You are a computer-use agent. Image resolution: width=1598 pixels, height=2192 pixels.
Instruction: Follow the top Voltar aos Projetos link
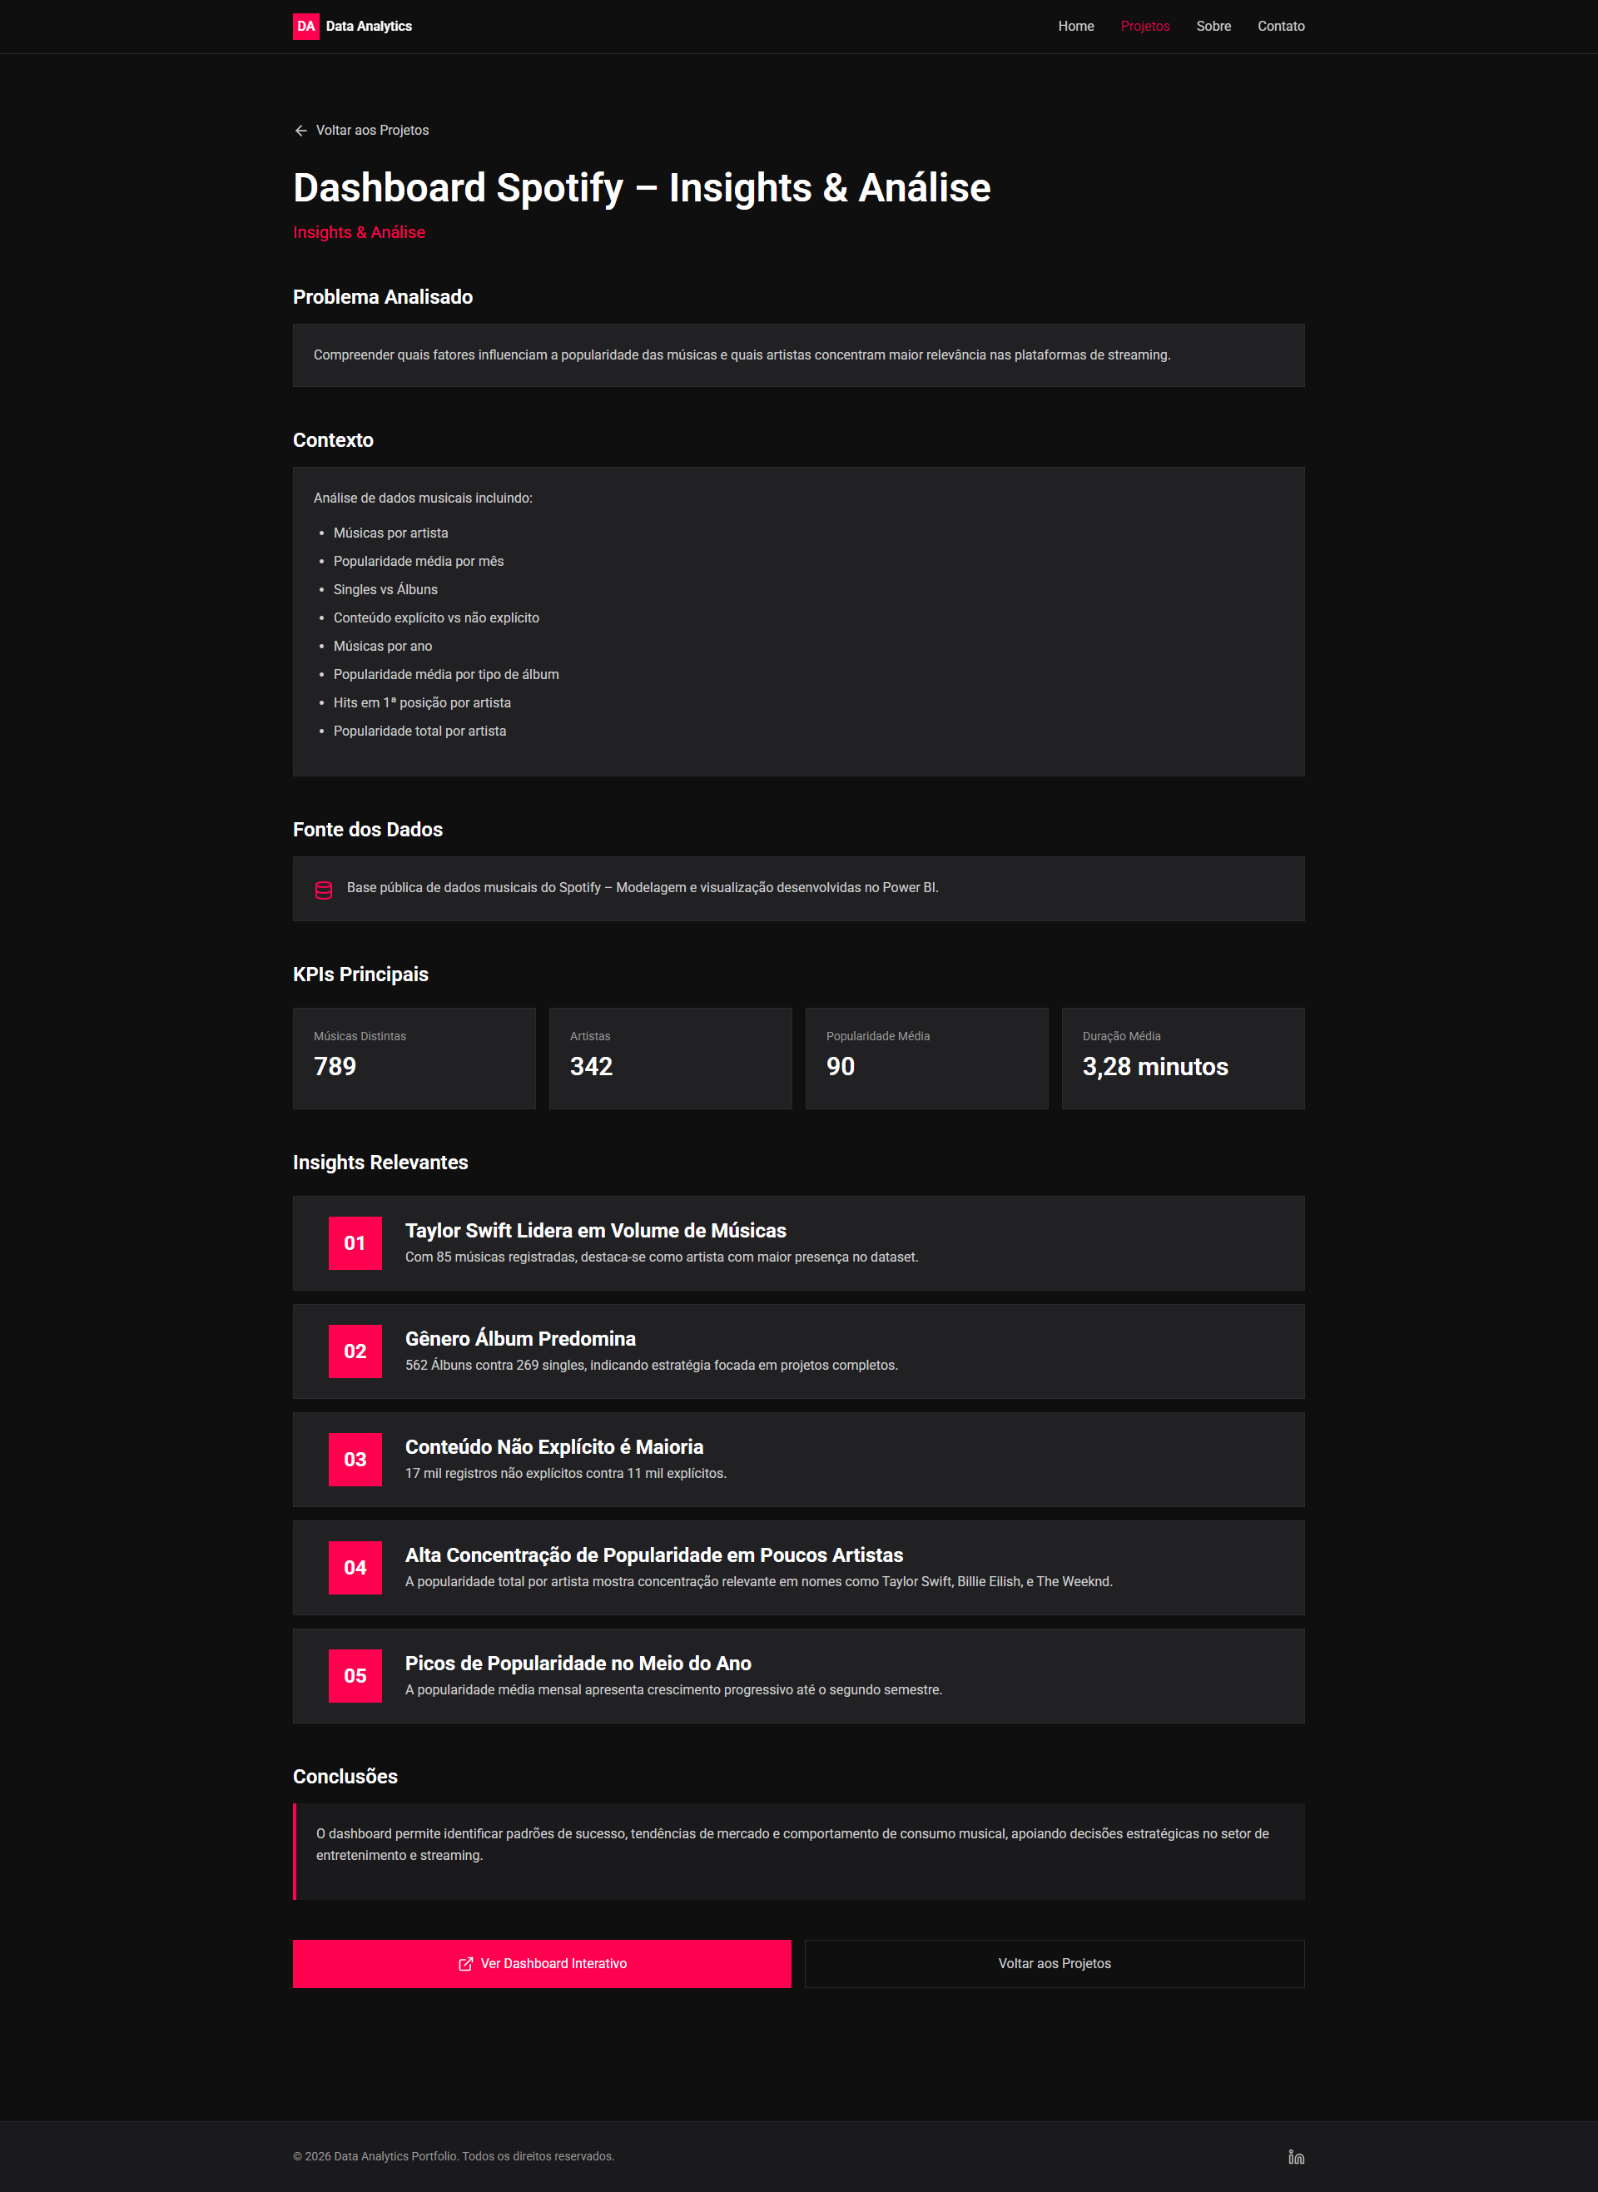point(361,131)
